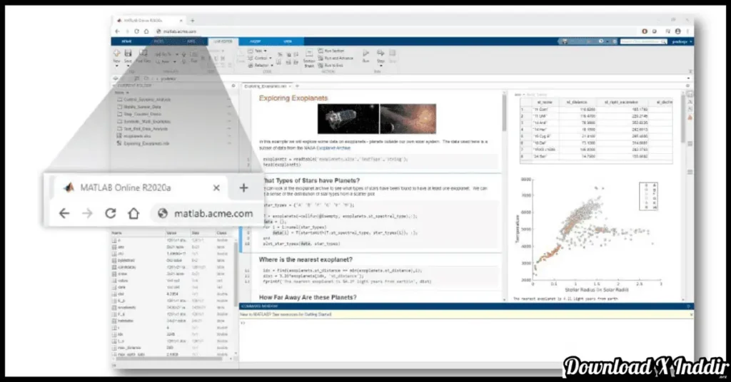Click the st_right_ascension column header
This screenshot has height=382, width=731.
(x=622, y=102)
